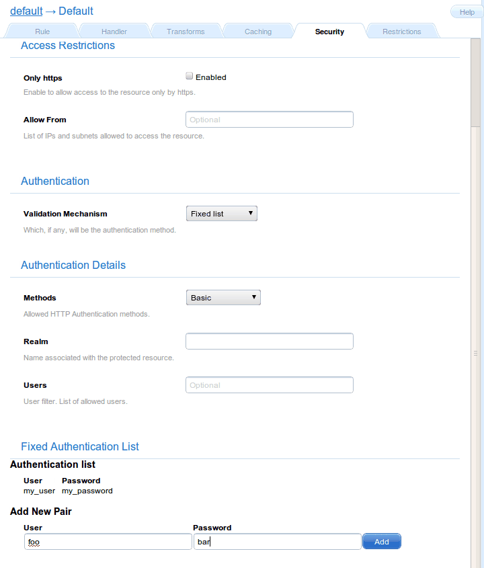This screenshot has width=484, height=568.
Task: Go to the Transforms tab
Action: pos(186,32)
